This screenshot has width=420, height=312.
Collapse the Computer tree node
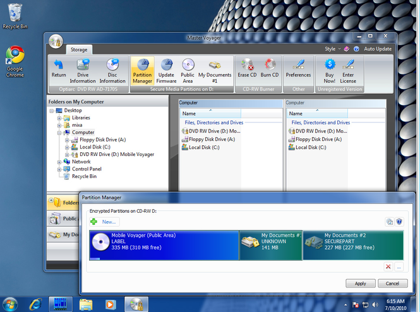tap(59, 133)
